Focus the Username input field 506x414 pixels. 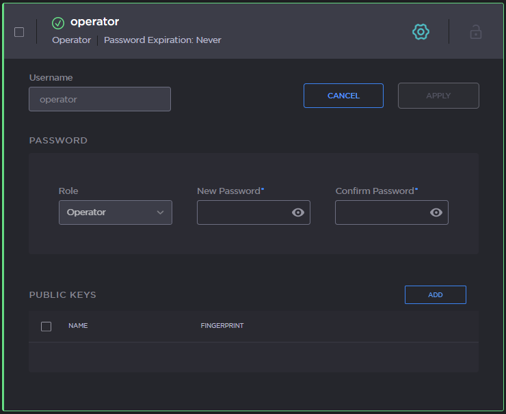click(100, 99)
